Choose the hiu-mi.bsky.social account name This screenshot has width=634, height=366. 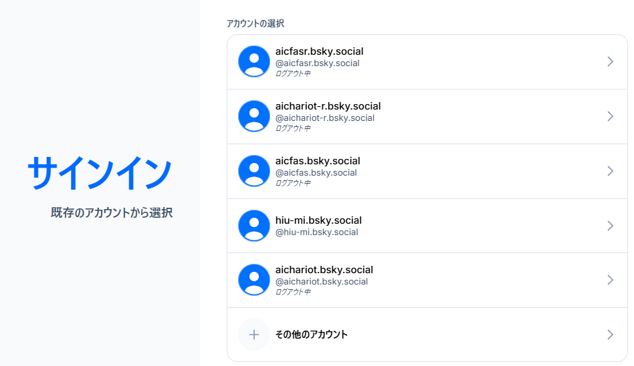point(318,220)
